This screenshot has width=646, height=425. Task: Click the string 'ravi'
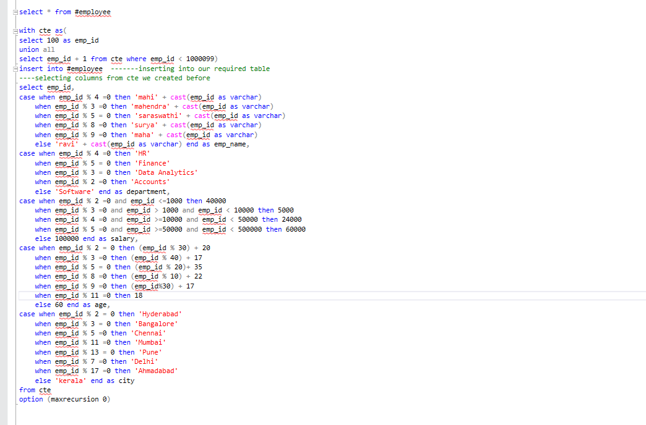(67, 144)
